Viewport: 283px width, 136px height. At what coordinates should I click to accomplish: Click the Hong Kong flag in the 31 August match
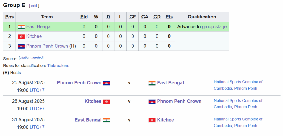click(x=152, y=120)
